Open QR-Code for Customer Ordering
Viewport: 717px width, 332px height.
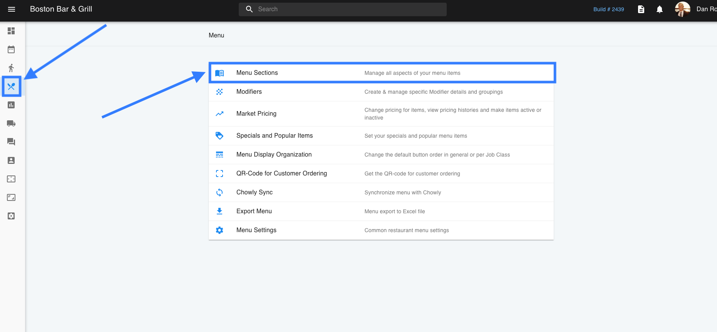coord(281,174)
